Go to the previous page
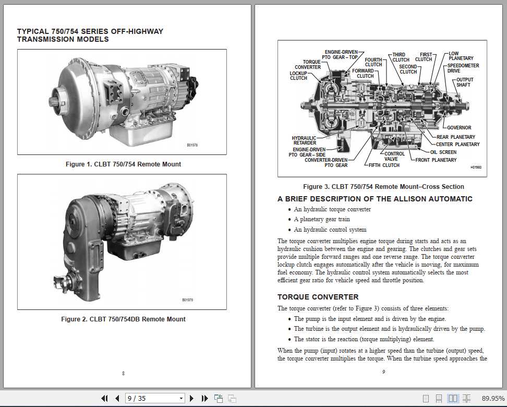The width and height of the screenshot is (507, 407). tap(117, 398)
